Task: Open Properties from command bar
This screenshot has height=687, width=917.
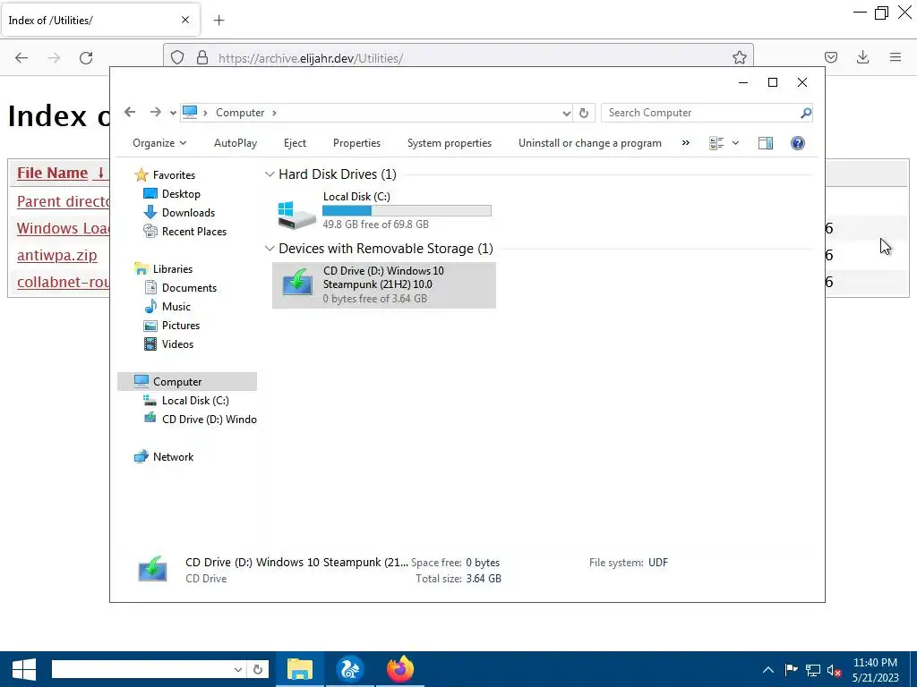Action: (356, 143)
